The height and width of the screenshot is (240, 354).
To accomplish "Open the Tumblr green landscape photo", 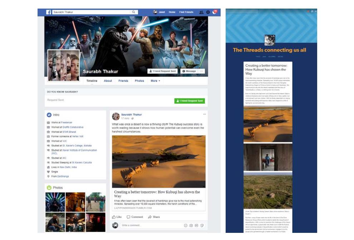I will pos(268,190).
